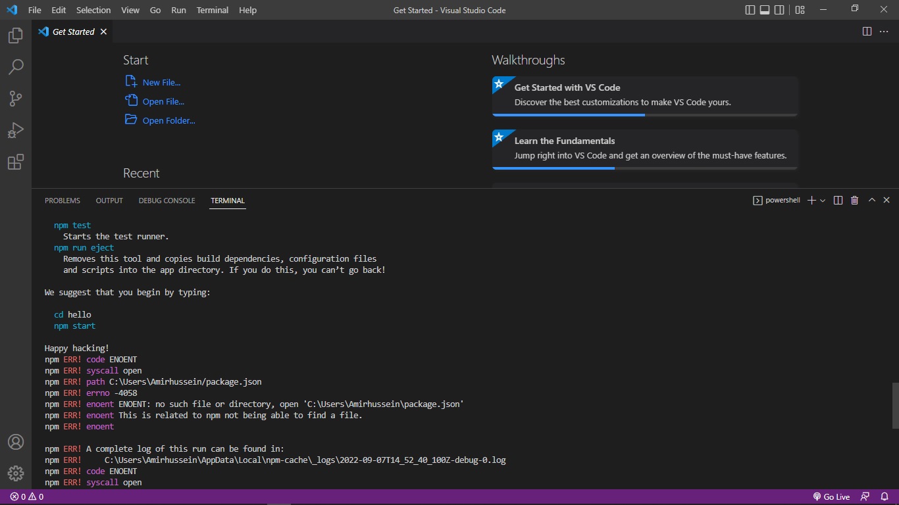Image resolution: width=899 pixels, height=505 pixels.
Task: Split the terminal
Action: [838, 201]
